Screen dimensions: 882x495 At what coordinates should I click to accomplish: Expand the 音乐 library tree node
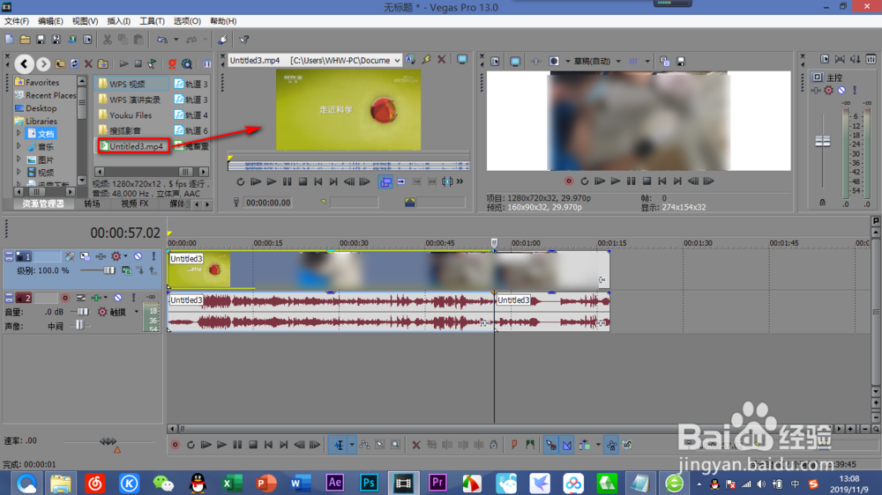pos(19,146)
